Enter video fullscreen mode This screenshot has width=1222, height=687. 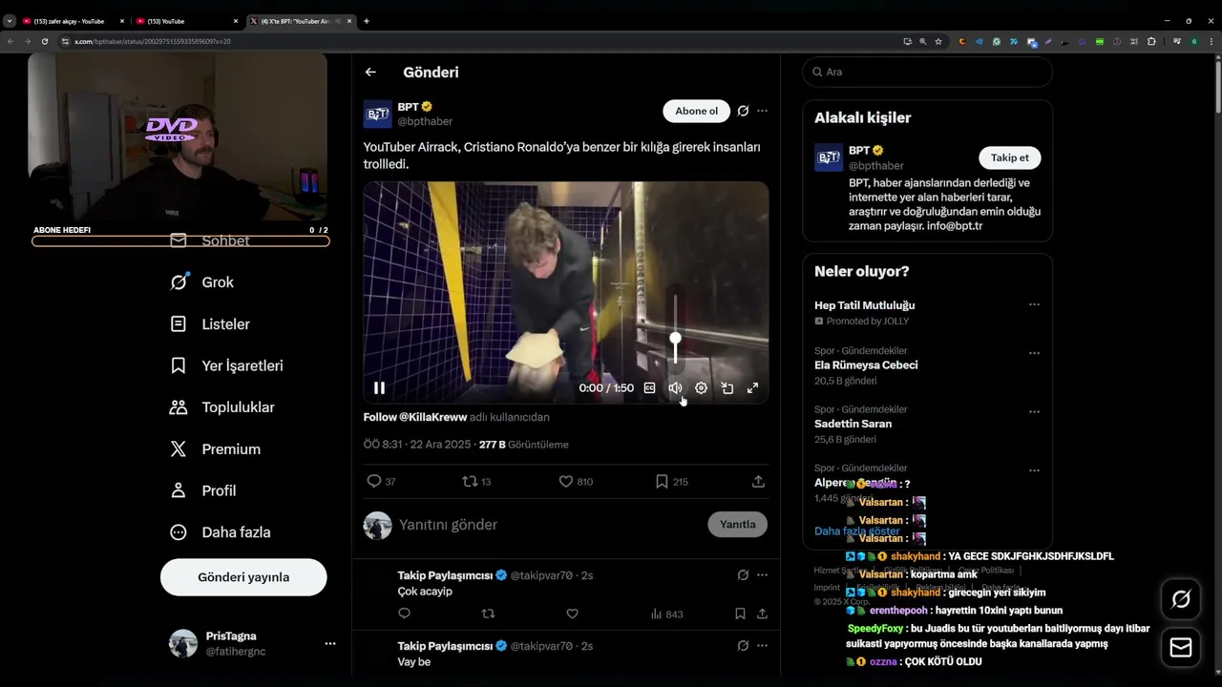tap(752, 387)
